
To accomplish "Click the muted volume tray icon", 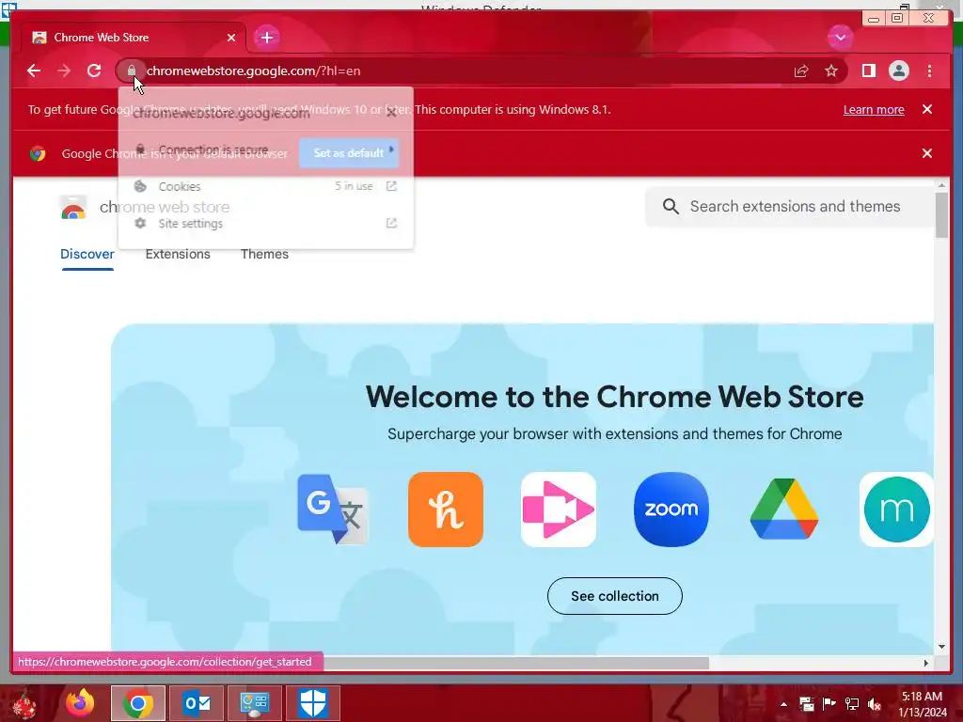I will [x=875, y=704].
